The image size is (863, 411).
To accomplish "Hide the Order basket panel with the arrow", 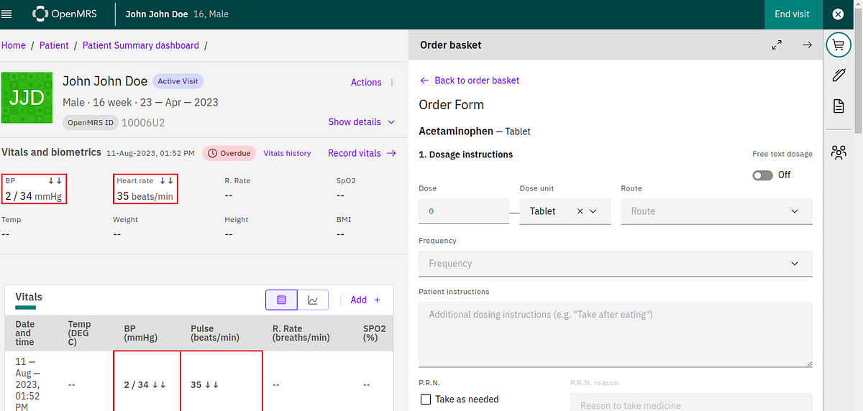I will (807, 45).
